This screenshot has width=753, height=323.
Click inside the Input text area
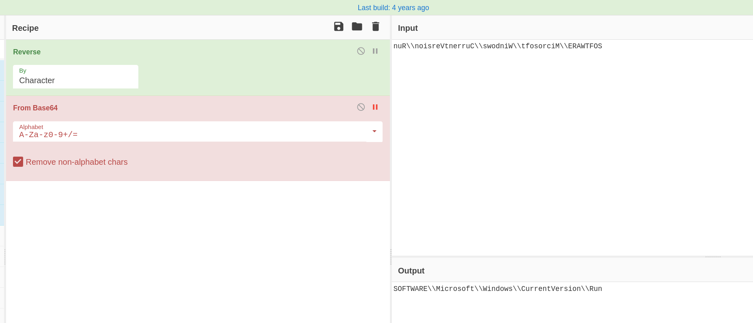pos(572,146)
